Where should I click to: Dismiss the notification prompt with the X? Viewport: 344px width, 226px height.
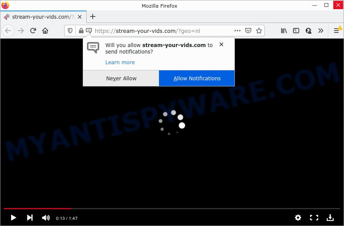[221, 44]
